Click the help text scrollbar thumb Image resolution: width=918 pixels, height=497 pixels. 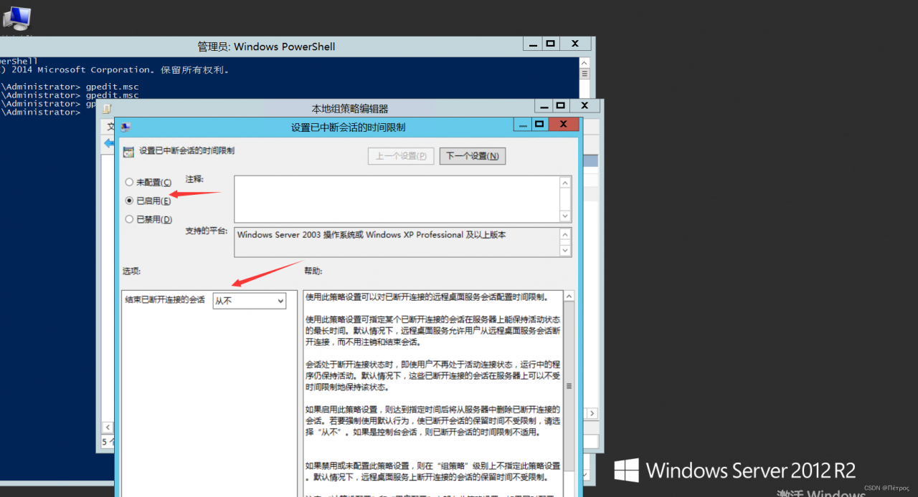(569, 387)
